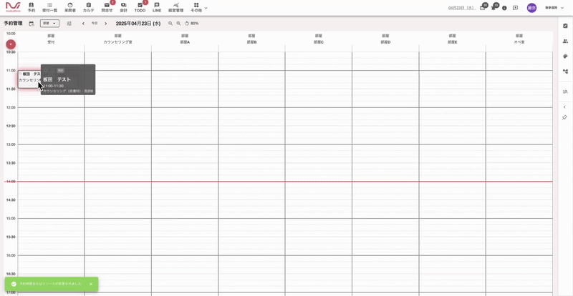573x296 pixels.
Task: Expand the 部屋 view dropdown
Action: tap(49, 24)
